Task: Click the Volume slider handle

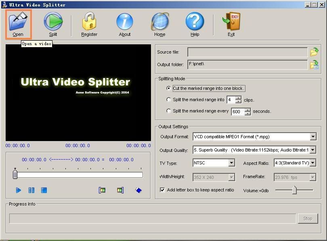Action: click(294, 190)
